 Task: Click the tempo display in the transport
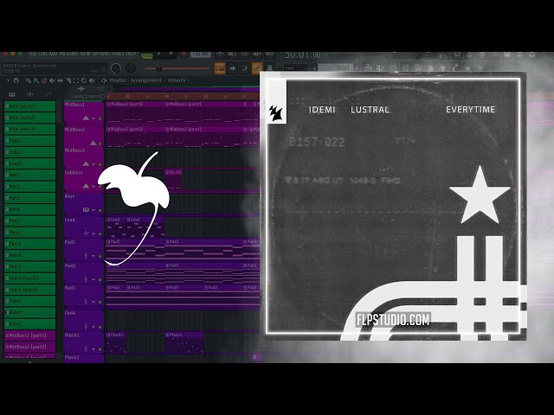coord(202,54)
